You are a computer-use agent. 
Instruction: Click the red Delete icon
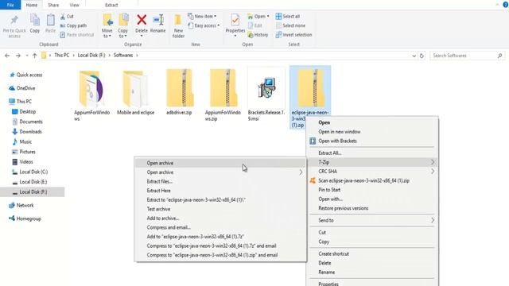(x=142, y=20)
